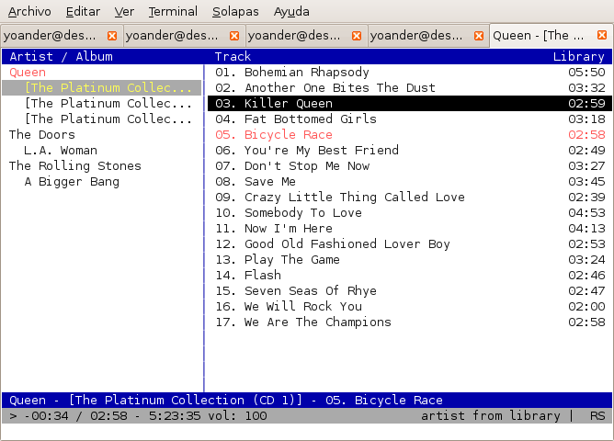Screen dimensions: 614x441
Task: Click the 'artist from library' status text
Action: [491, 416]
